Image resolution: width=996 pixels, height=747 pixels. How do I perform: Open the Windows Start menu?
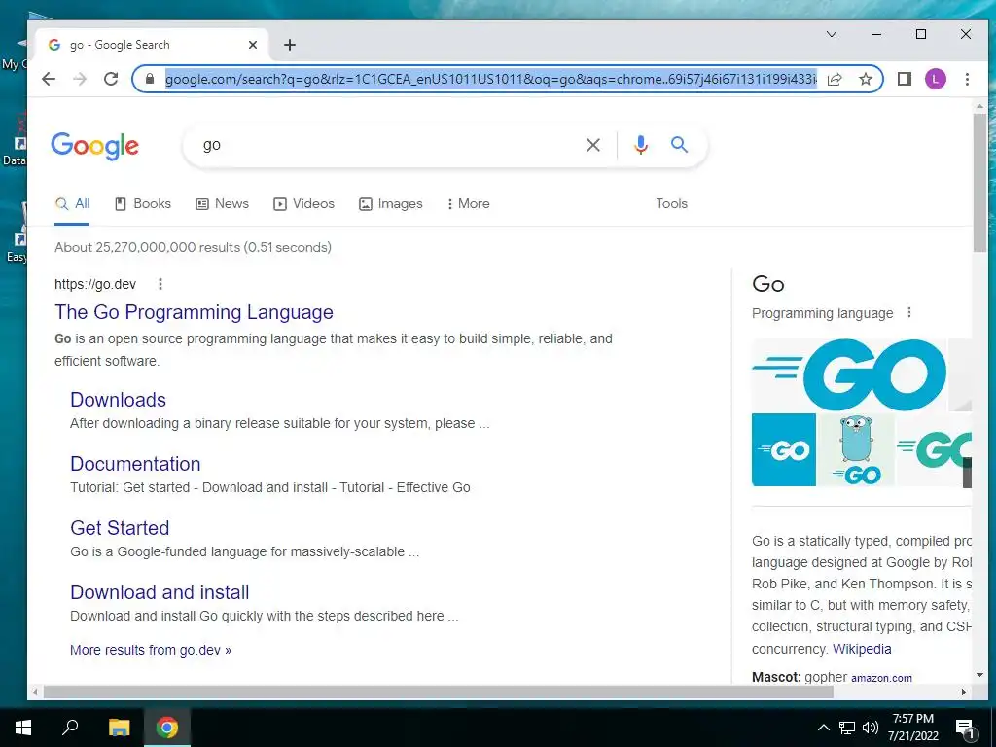(23, 728)
